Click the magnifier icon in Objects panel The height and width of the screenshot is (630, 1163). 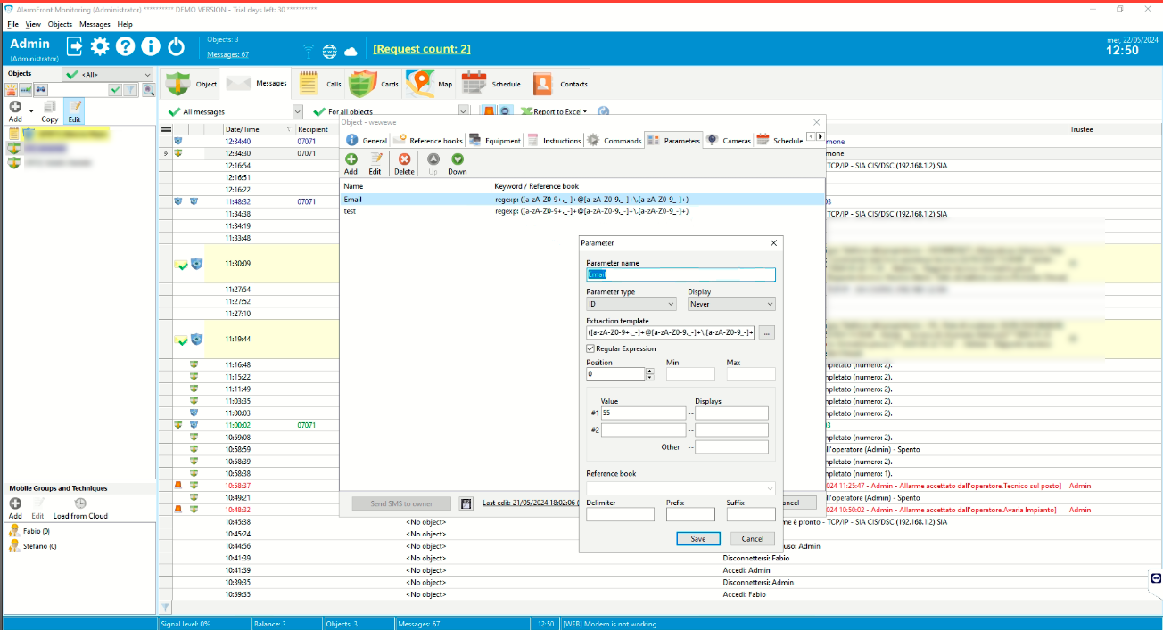pyautogui.click(x=148, y=90)
